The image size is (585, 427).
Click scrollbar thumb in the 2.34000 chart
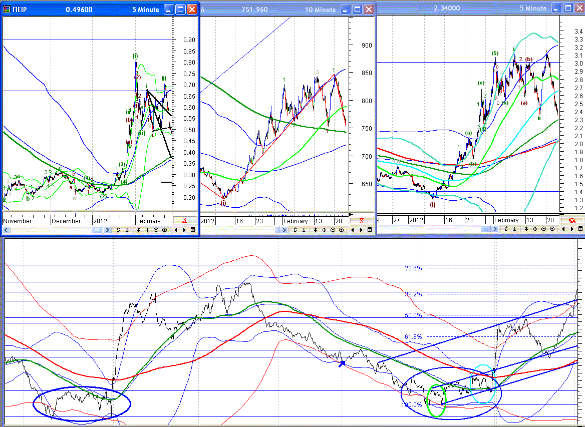pos(485,229)
